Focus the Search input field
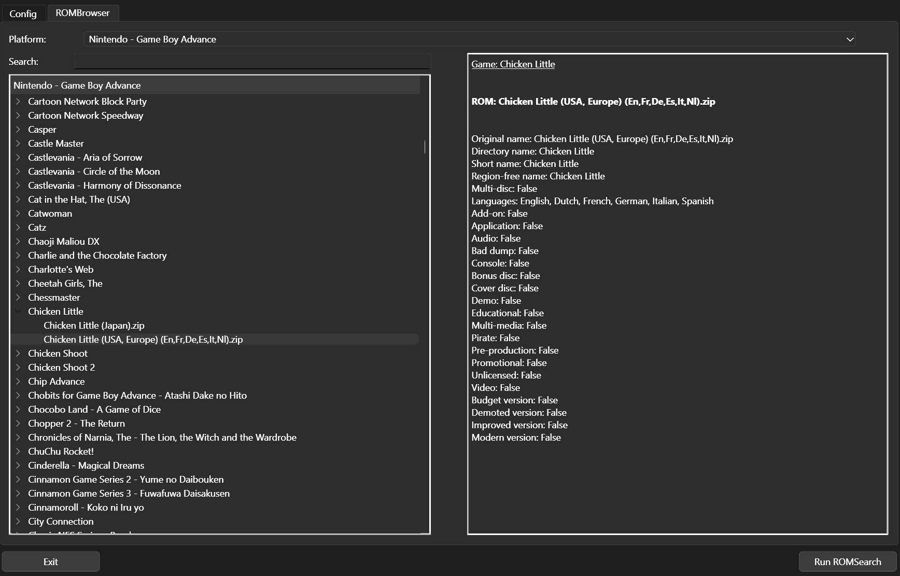900x576 pixels. click(x=252, y=61)
